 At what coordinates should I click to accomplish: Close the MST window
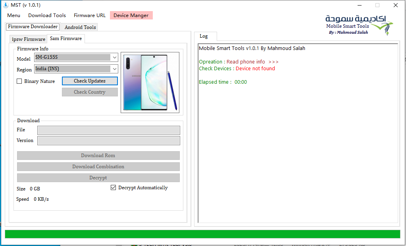click(x=396, y=5)
